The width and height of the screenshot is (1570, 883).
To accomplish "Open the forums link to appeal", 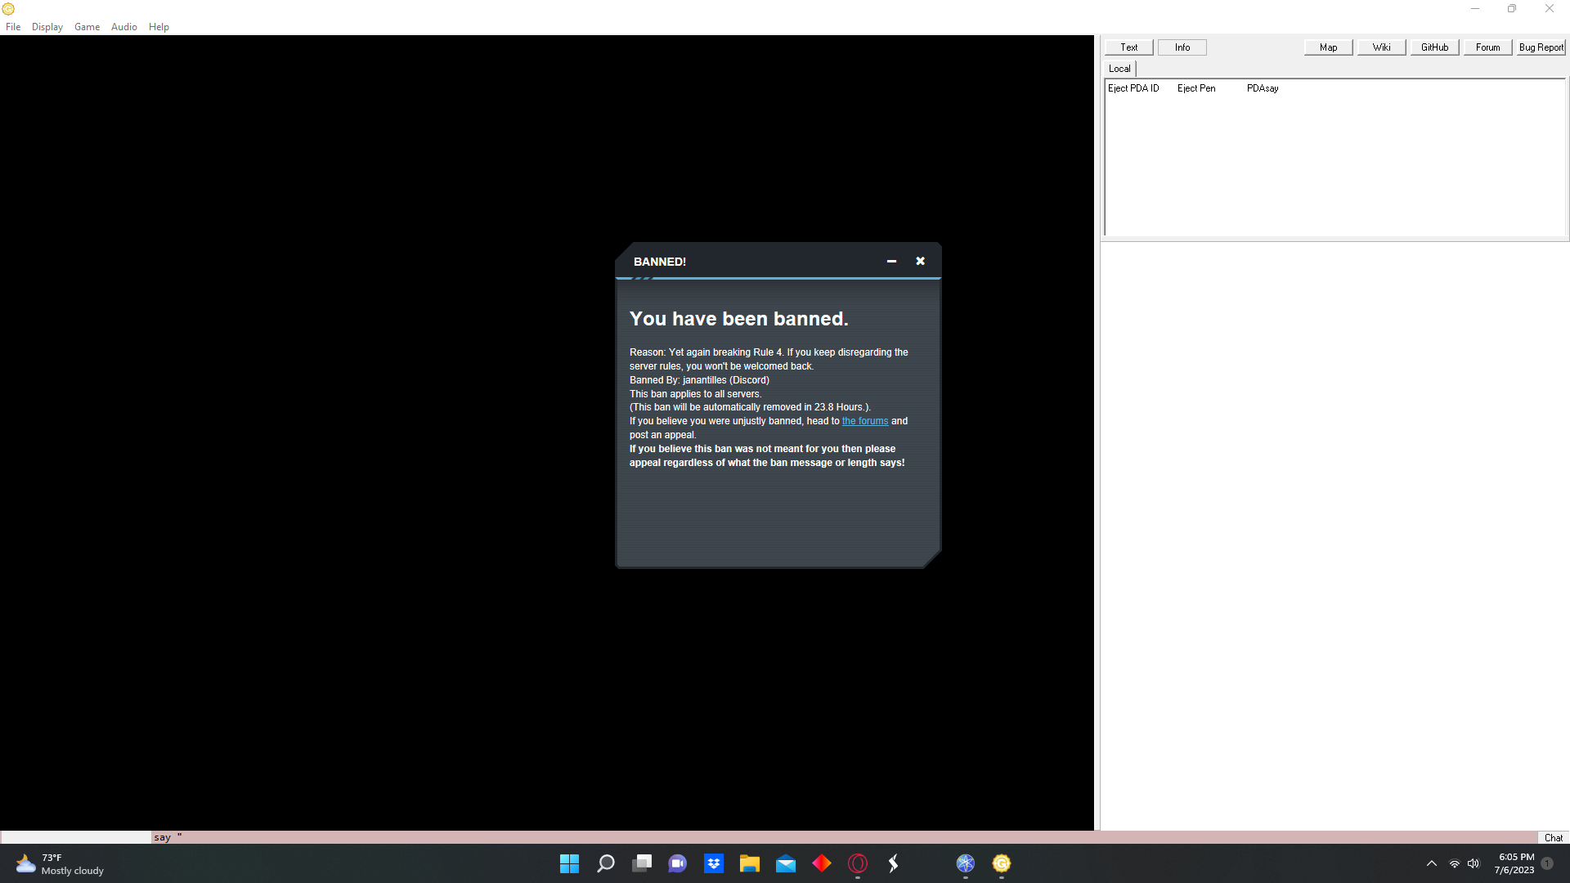I will [x=864, y=421].
